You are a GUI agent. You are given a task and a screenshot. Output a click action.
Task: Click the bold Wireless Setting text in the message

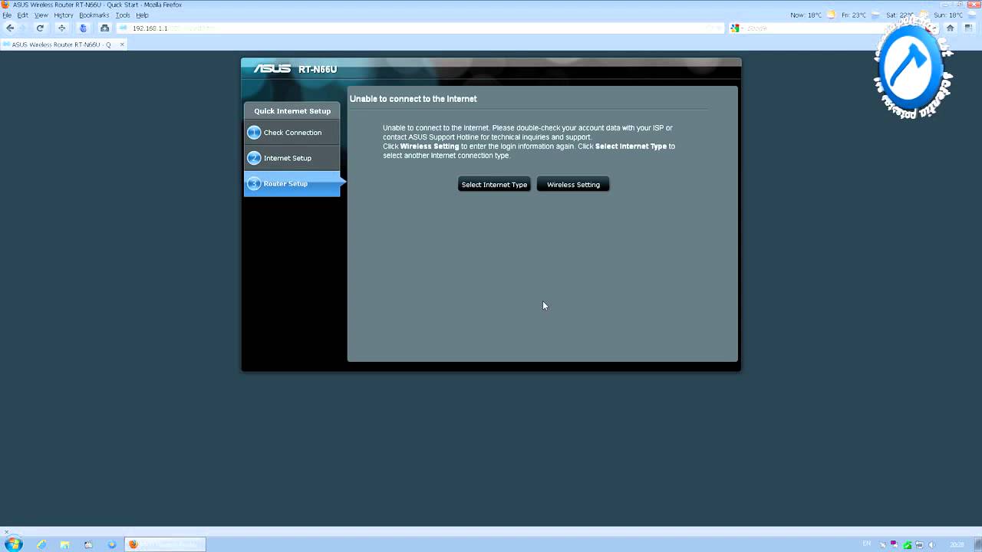(430, 146)
